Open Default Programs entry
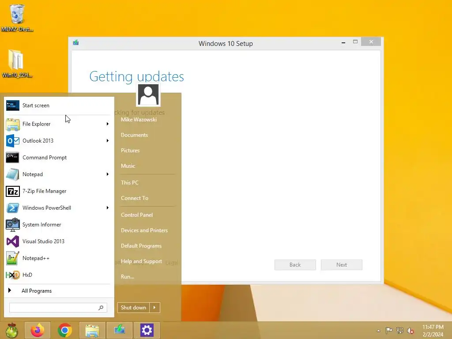Image resolution: width=452 pixels, height=339 pixels. (141, 246)
